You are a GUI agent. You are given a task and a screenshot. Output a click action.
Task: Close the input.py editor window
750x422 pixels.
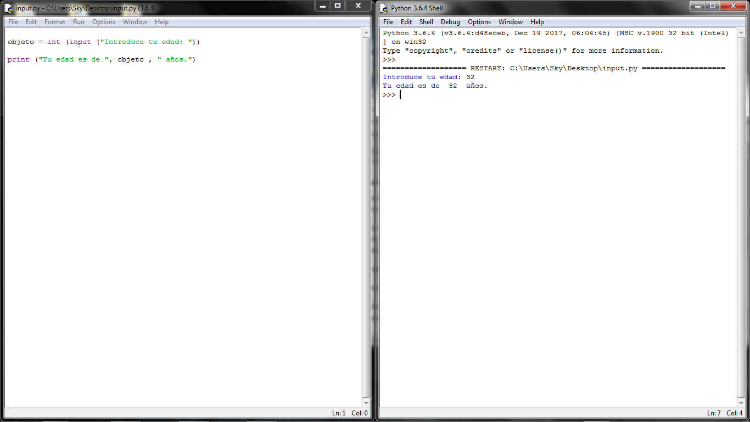(x=359, y=5)
